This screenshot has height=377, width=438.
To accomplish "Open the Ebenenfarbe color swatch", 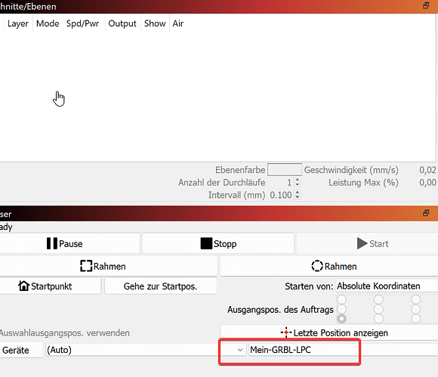I will [285, 169].
